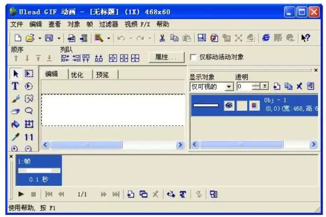The height and width of the screenshot is (217, 326).
Task: Click the transparency value input field
Action: point(244,86)
